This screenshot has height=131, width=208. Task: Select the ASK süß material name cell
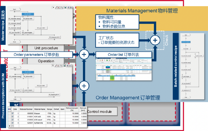tap(40, 117)
